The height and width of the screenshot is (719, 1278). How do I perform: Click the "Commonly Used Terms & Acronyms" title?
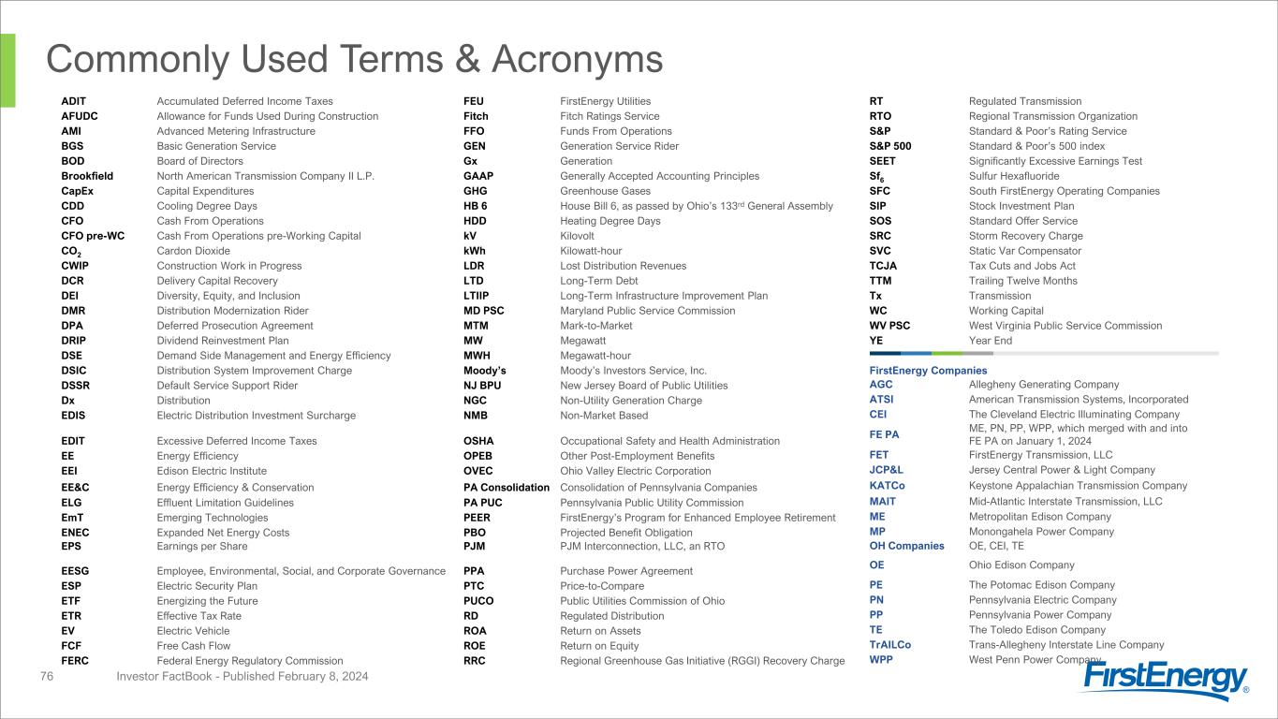pos(355,60)
